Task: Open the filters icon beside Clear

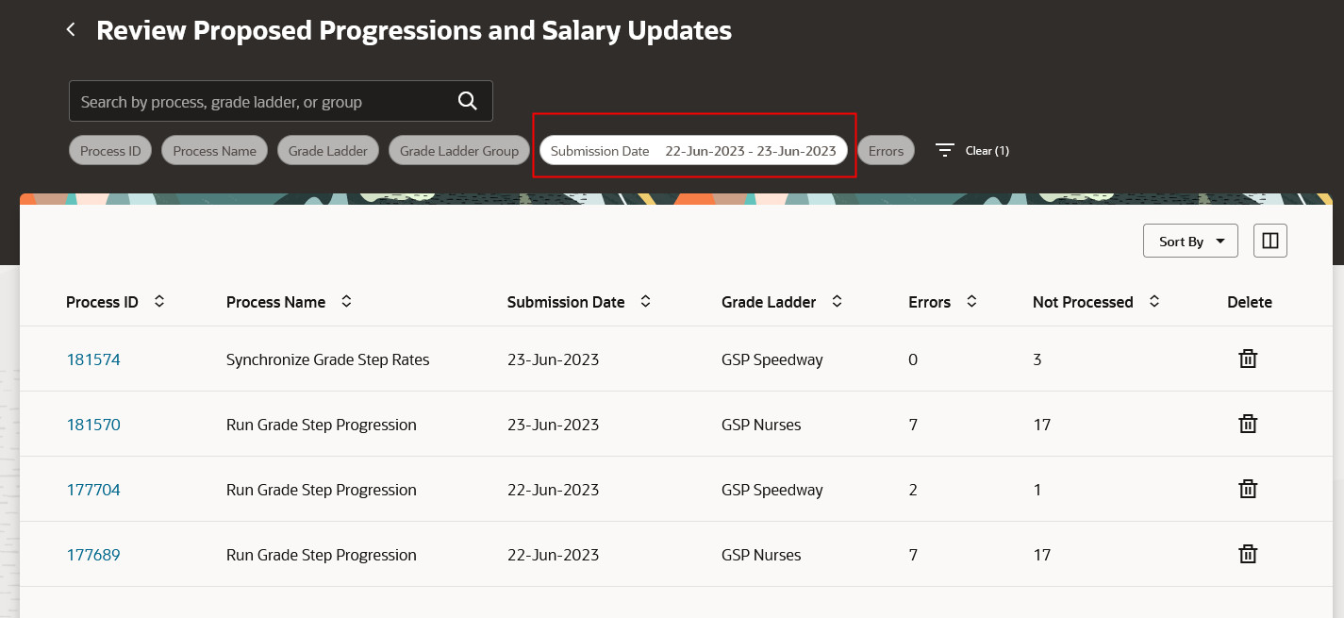Action: click(x=945, y=150)
